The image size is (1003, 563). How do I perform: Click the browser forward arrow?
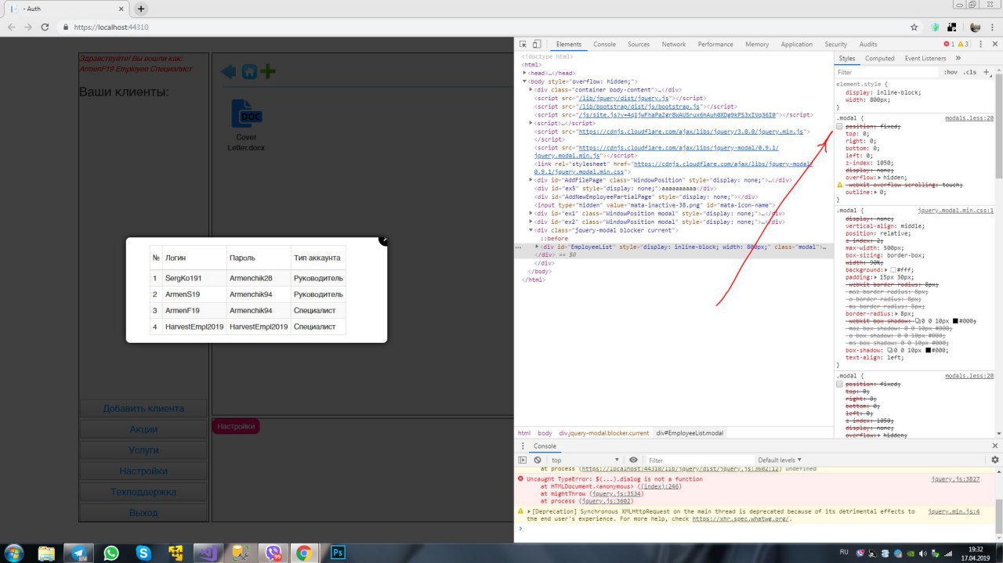[28, 27]
